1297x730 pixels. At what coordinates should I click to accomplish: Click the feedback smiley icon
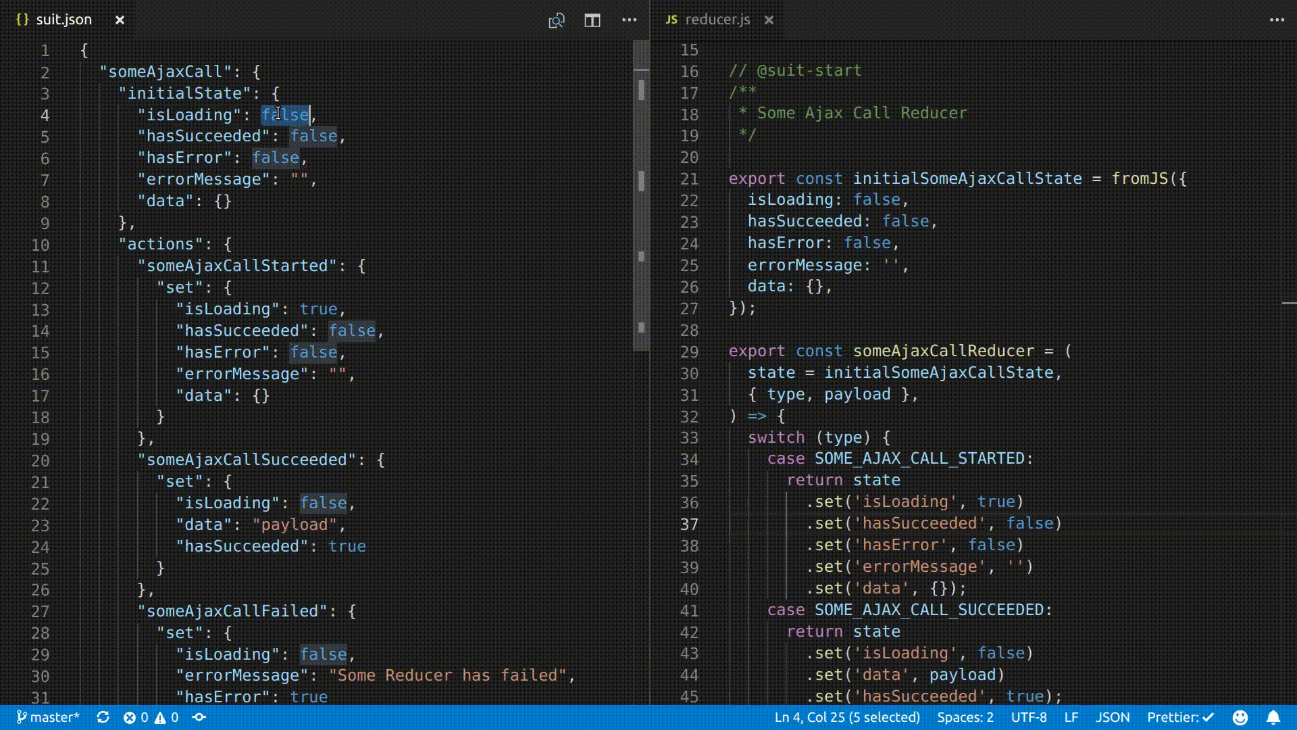point(1240,717)
